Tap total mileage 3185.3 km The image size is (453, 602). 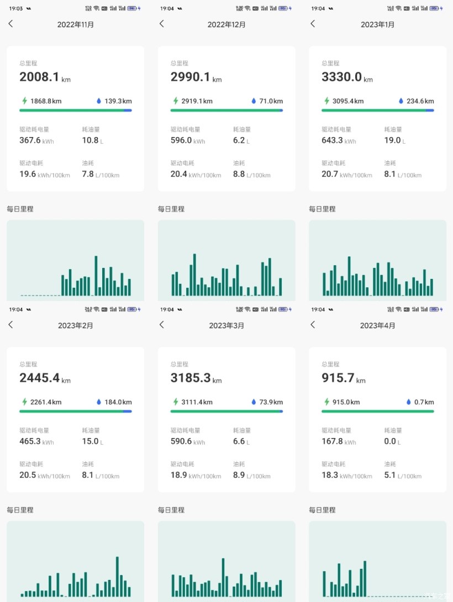(196, 378)
